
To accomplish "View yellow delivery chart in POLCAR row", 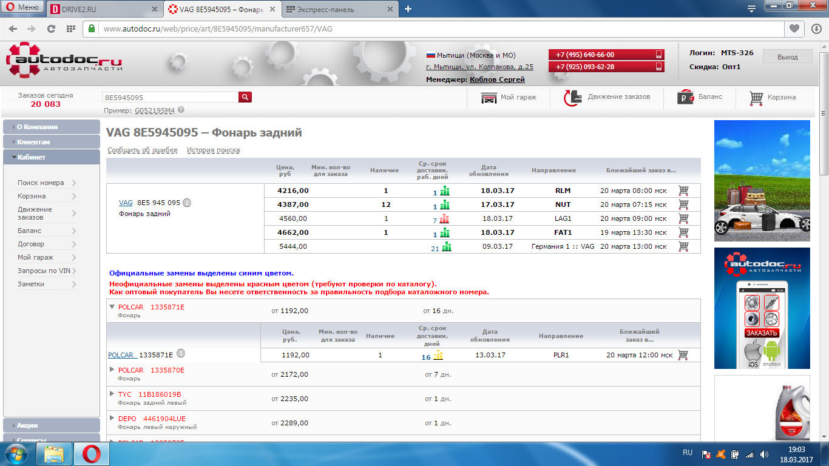I will point(438,356).
